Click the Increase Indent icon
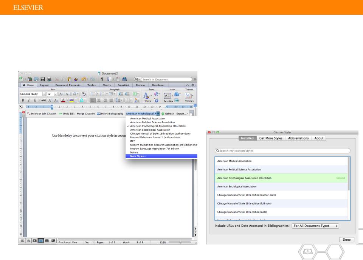This screenshot has width=363, height=260. (x=127, y=94)
